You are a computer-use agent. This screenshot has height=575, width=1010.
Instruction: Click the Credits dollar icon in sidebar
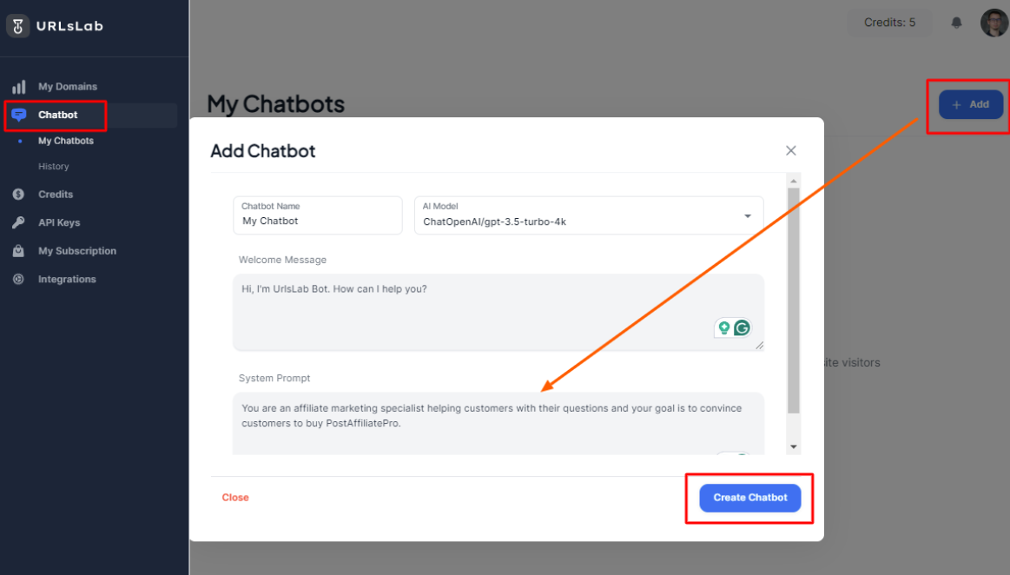(x=19, y=194)
